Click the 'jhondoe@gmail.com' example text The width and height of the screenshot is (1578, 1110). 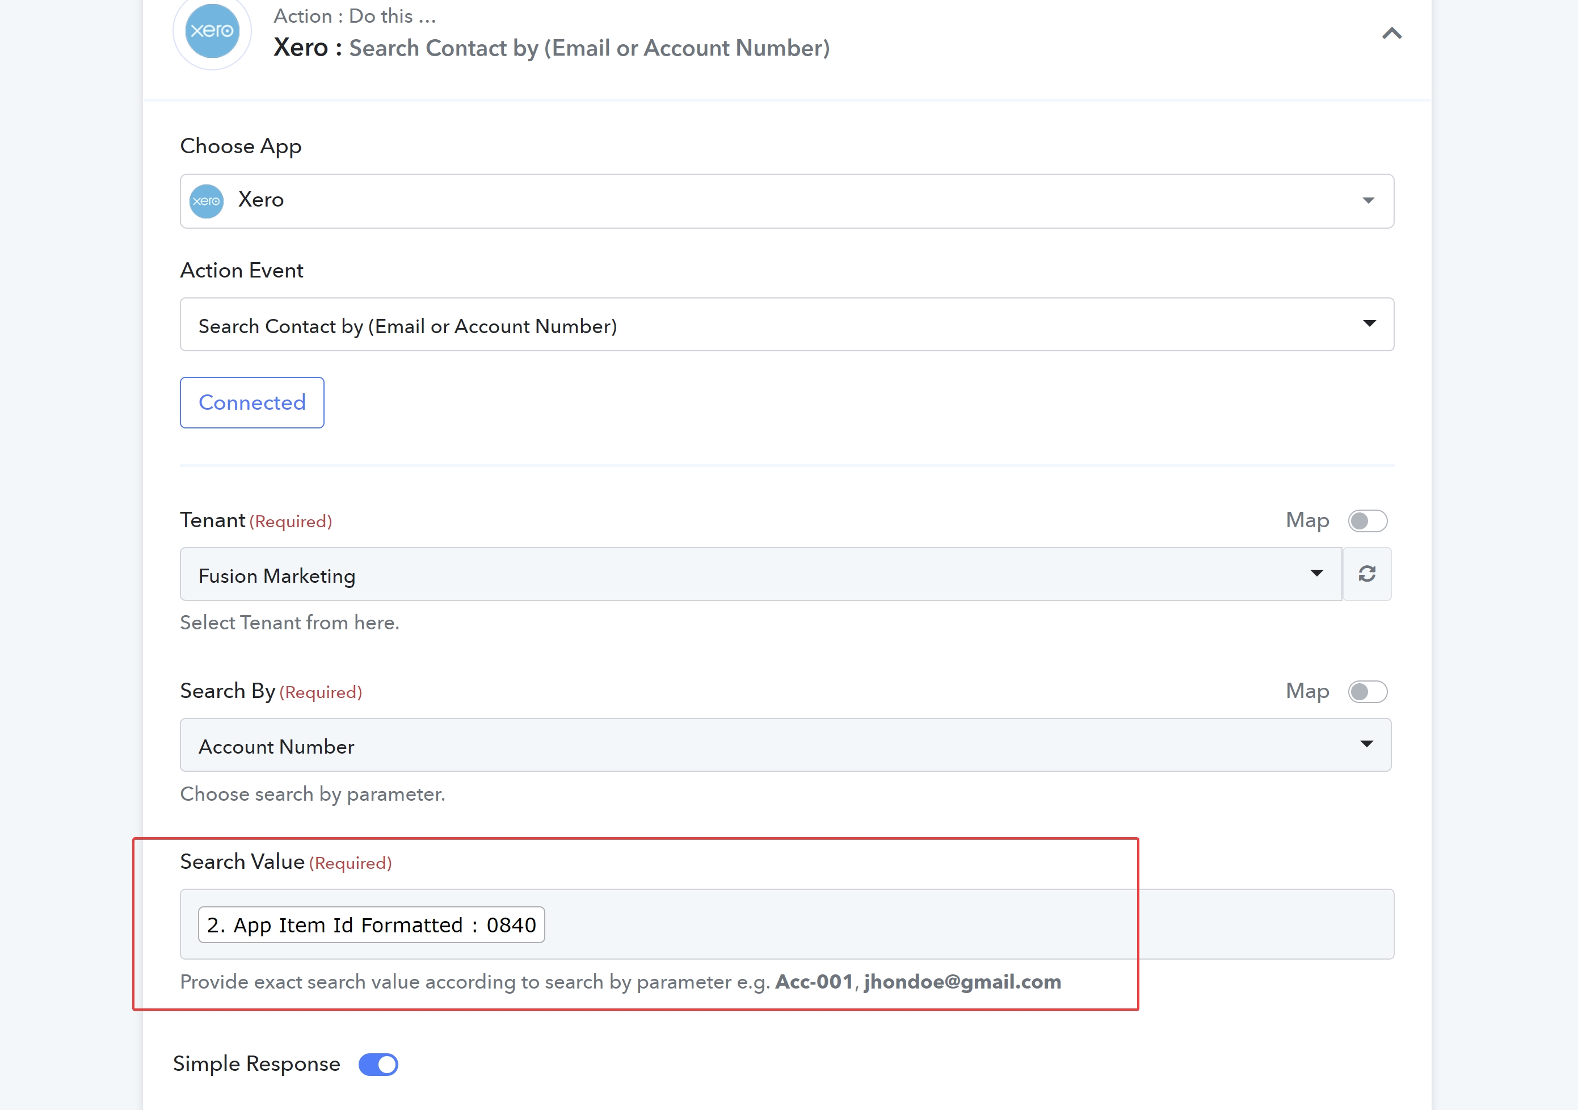coord(962,982)
